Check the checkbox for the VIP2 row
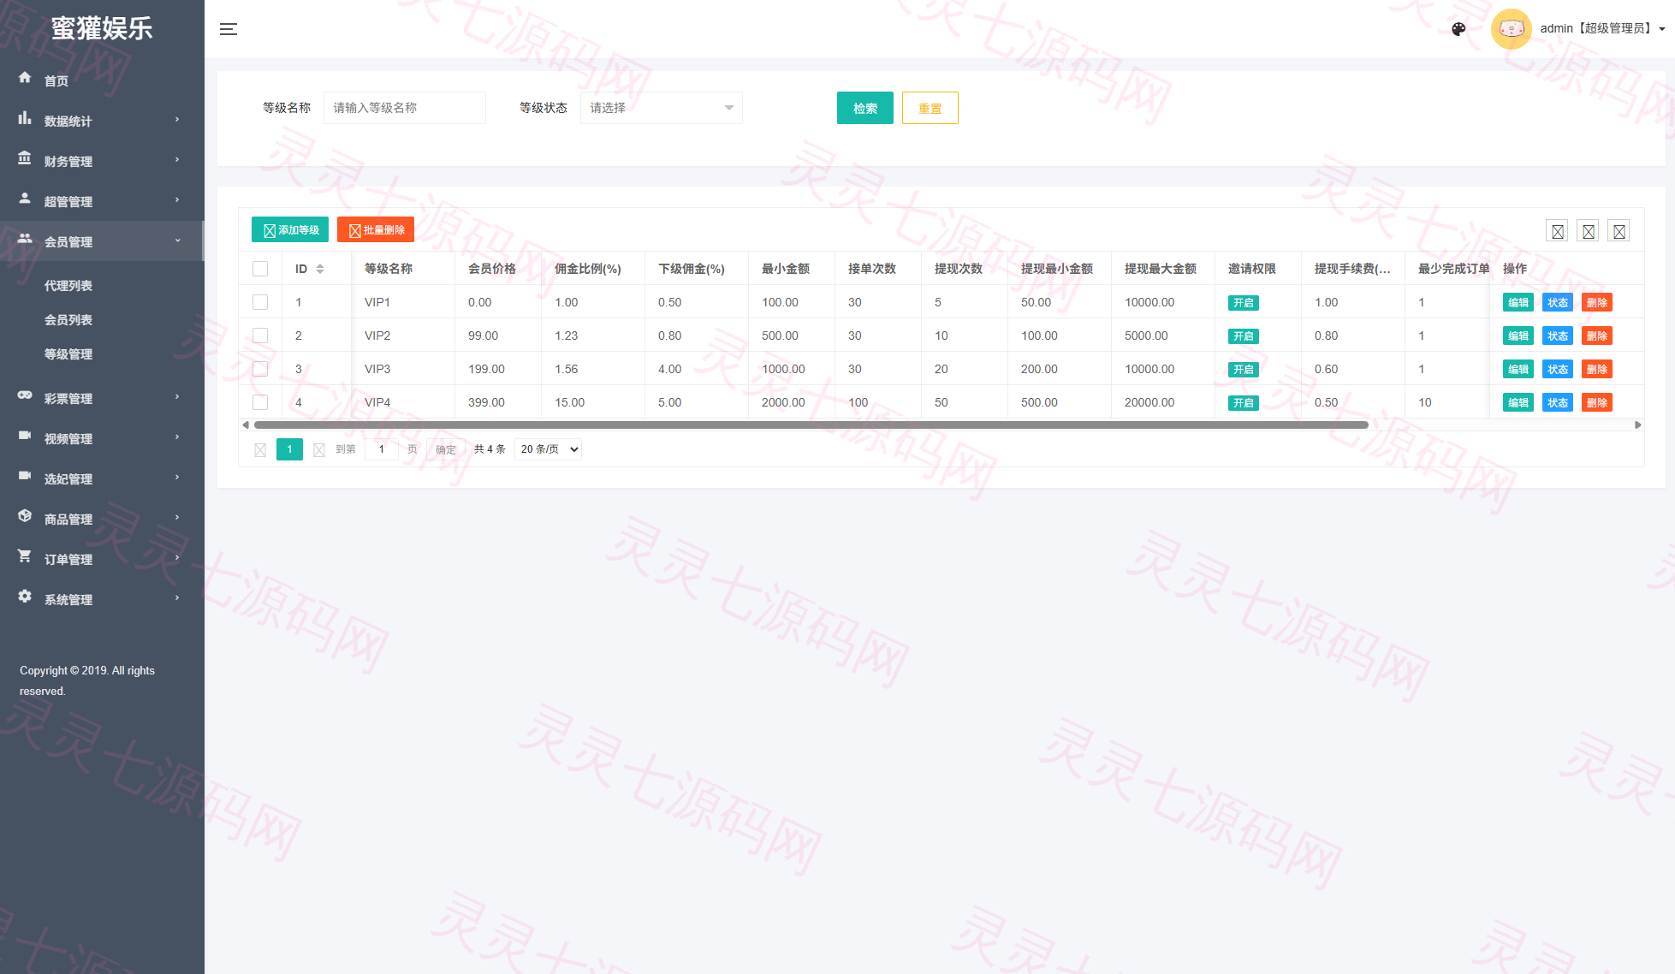 tap(260, 336)
